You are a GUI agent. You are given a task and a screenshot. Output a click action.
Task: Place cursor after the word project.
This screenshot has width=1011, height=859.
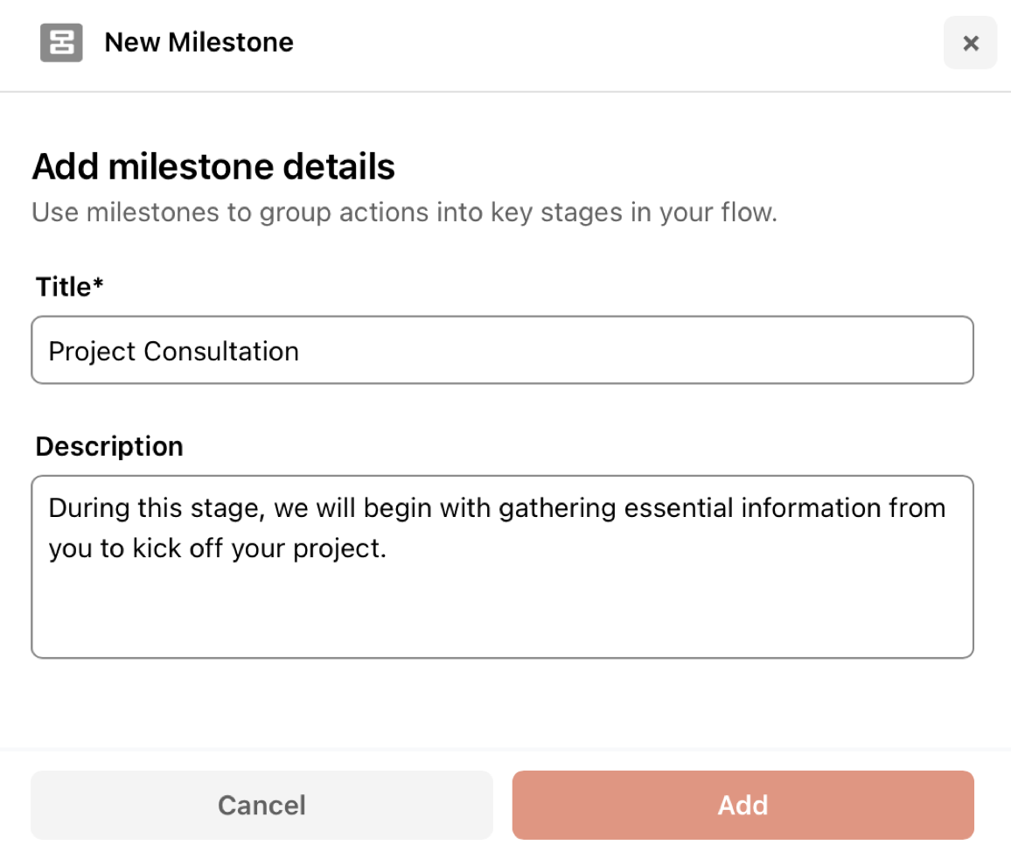click(x=387, y=548)
